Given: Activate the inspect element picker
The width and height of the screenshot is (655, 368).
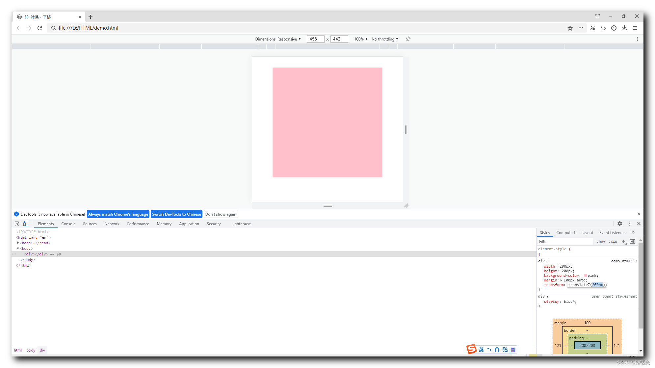Looking at the screenshot, I should (x=17, y=224).
